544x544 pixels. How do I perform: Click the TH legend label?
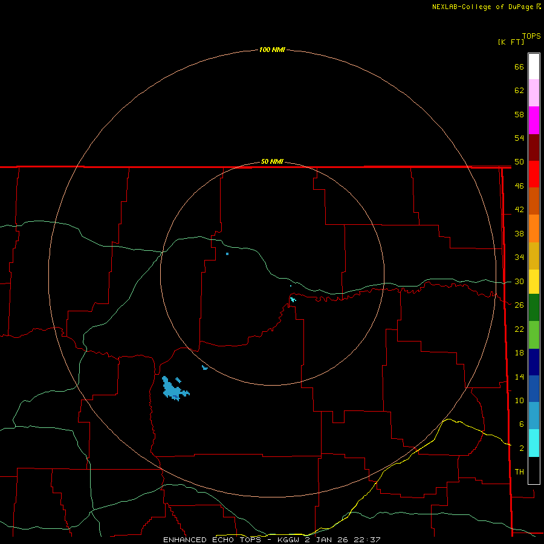click(x=519, y=472)
